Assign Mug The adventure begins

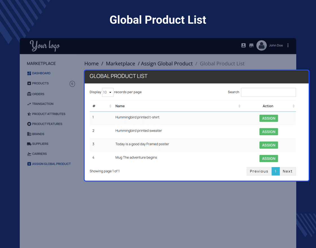click(269, 159)
